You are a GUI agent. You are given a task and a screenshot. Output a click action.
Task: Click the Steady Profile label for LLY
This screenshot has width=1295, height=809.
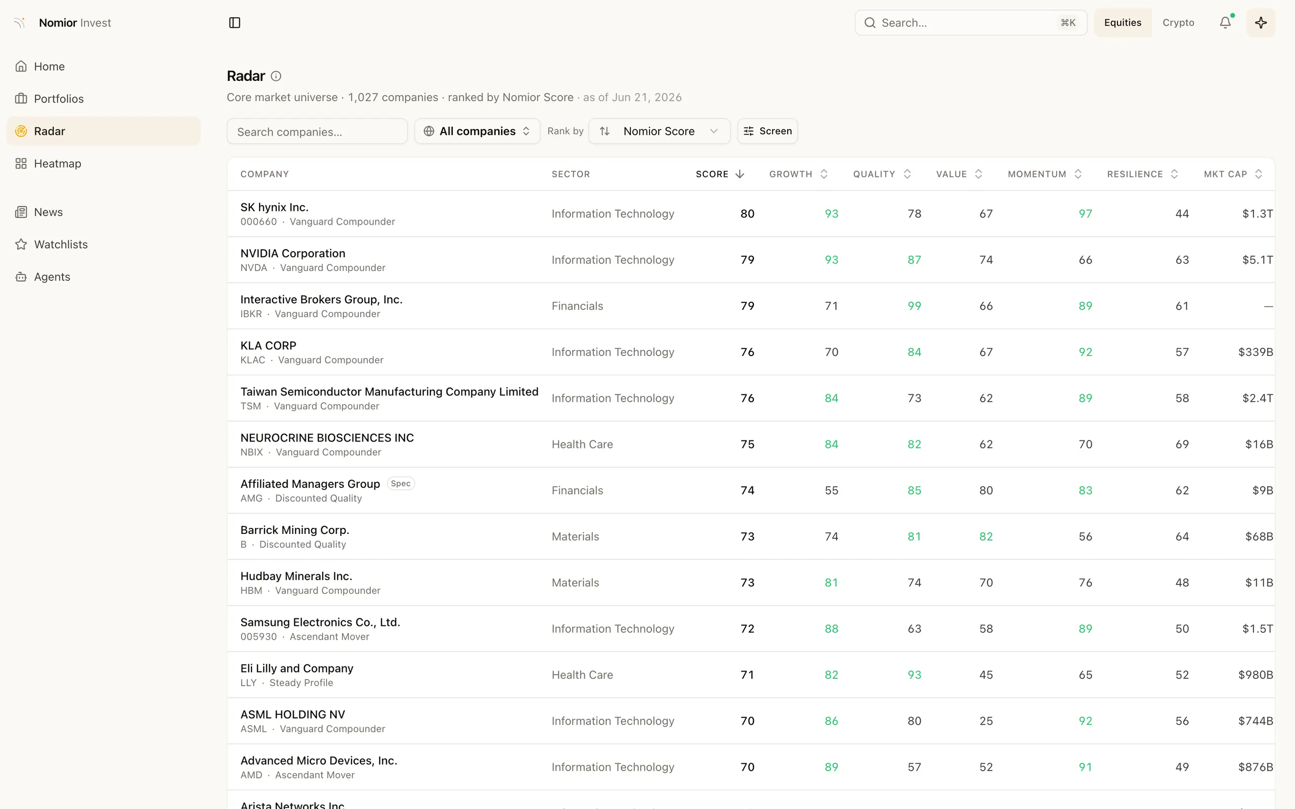(301, 683)
